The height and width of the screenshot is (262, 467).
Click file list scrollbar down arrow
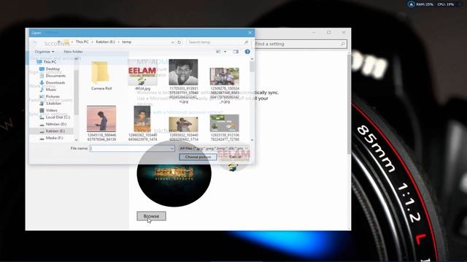point(252,140)
